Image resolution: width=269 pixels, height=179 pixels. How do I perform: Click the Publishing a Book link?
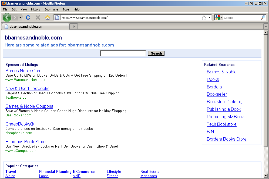[224, 109]
